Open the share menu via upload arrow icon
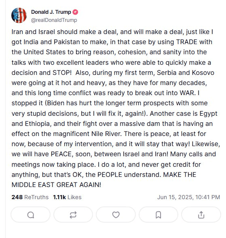 tap(201, 215)
